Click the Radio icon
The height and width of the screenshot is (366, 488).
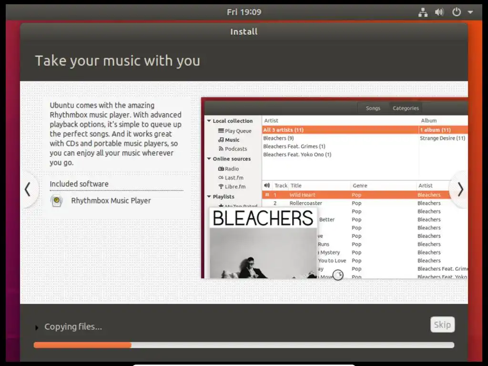[x=221, y=169]
